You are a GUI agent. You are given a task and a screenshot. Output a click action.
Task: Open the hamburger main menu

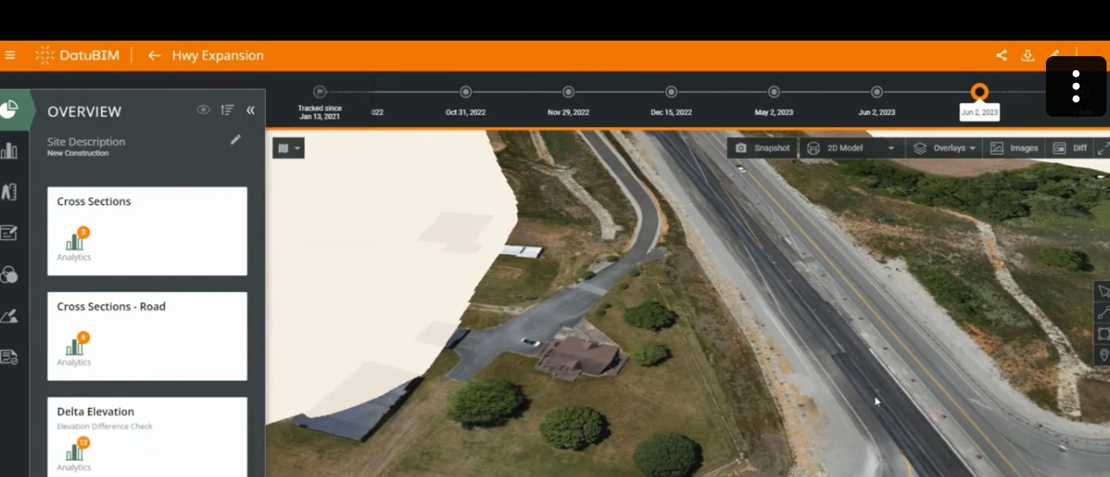point(10,55)
